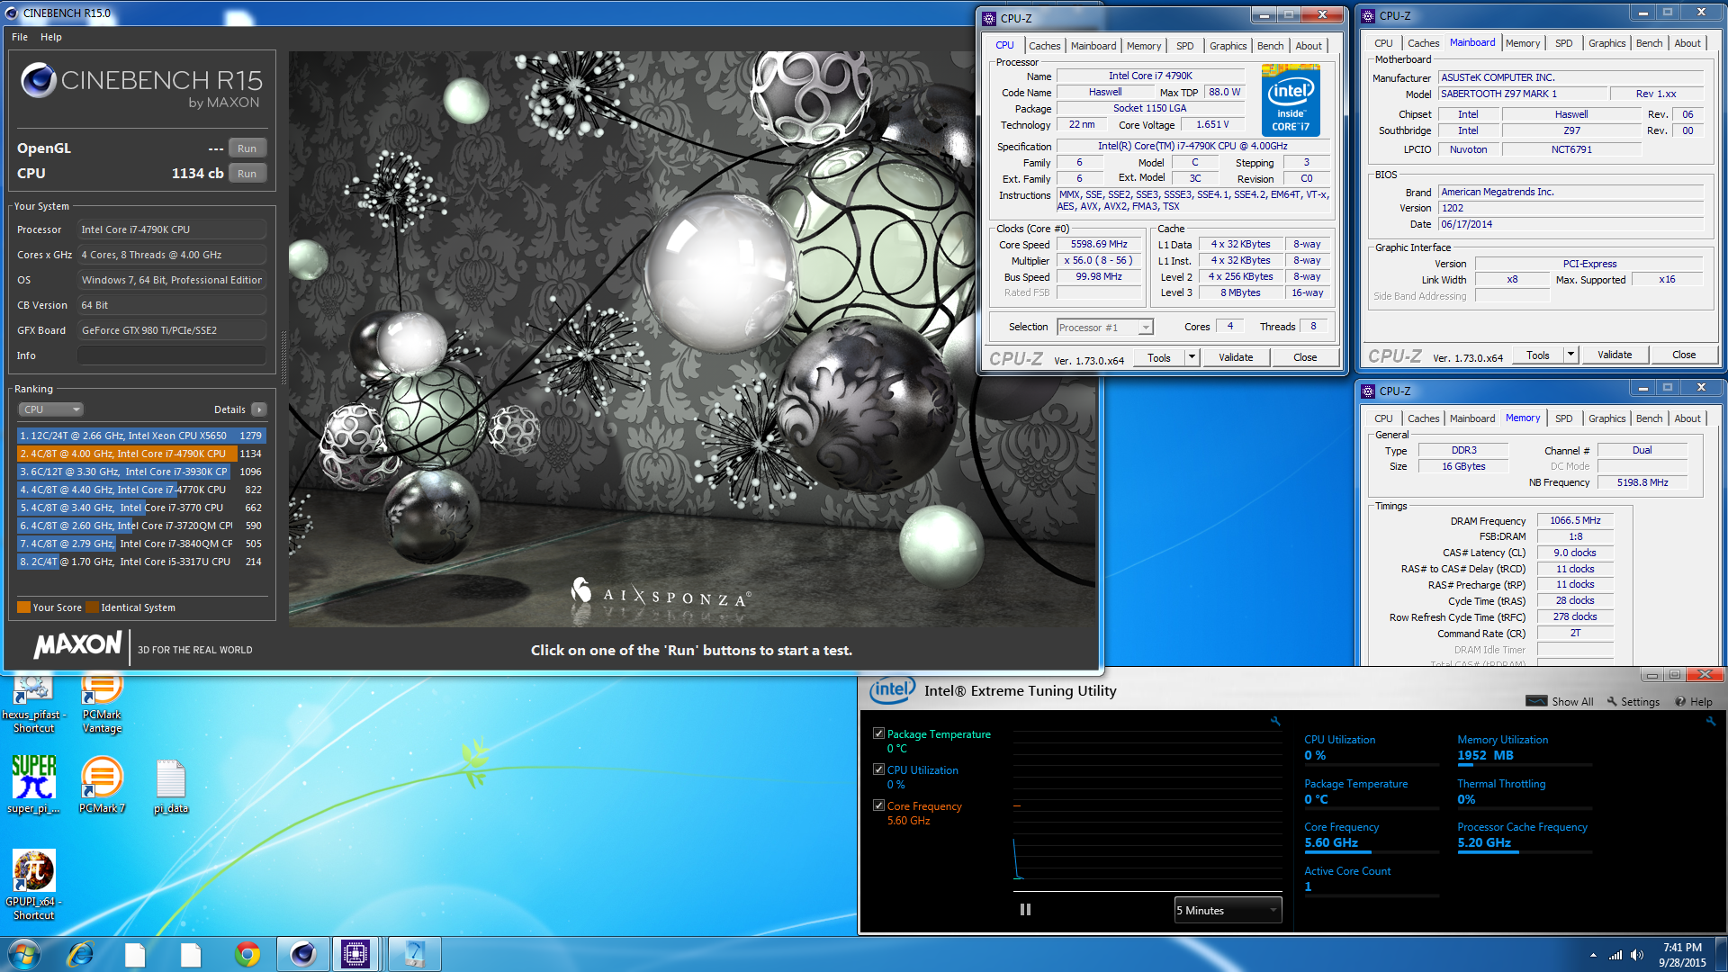Expand Tools arrow in Mainboard CPU-Z window
Viewport: 1728px width, 972px height.
[x=1570, y=355]
